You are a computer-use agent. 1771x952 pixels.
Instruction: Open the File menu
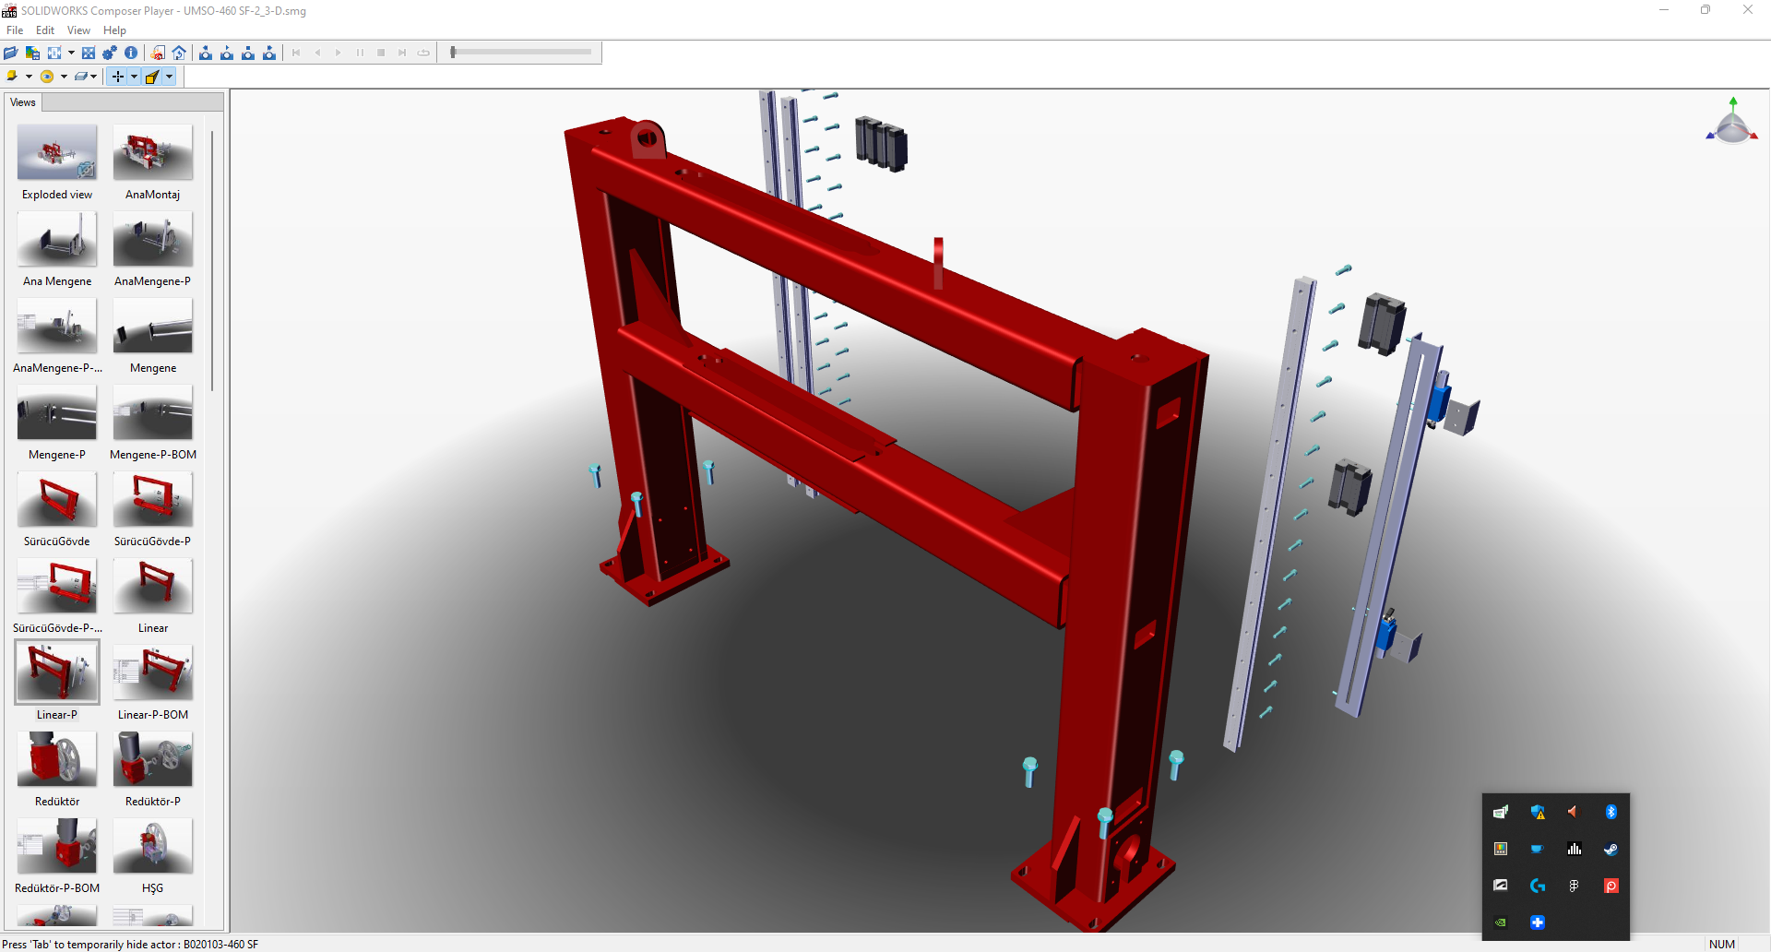(15, 30)
